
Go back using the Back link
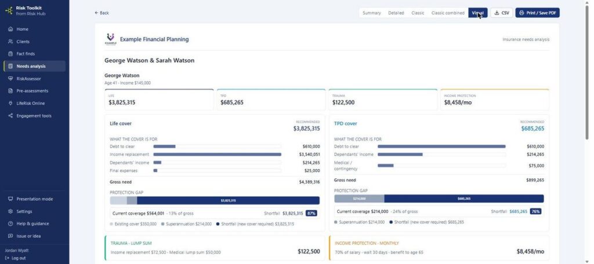[x=102, y=13]
